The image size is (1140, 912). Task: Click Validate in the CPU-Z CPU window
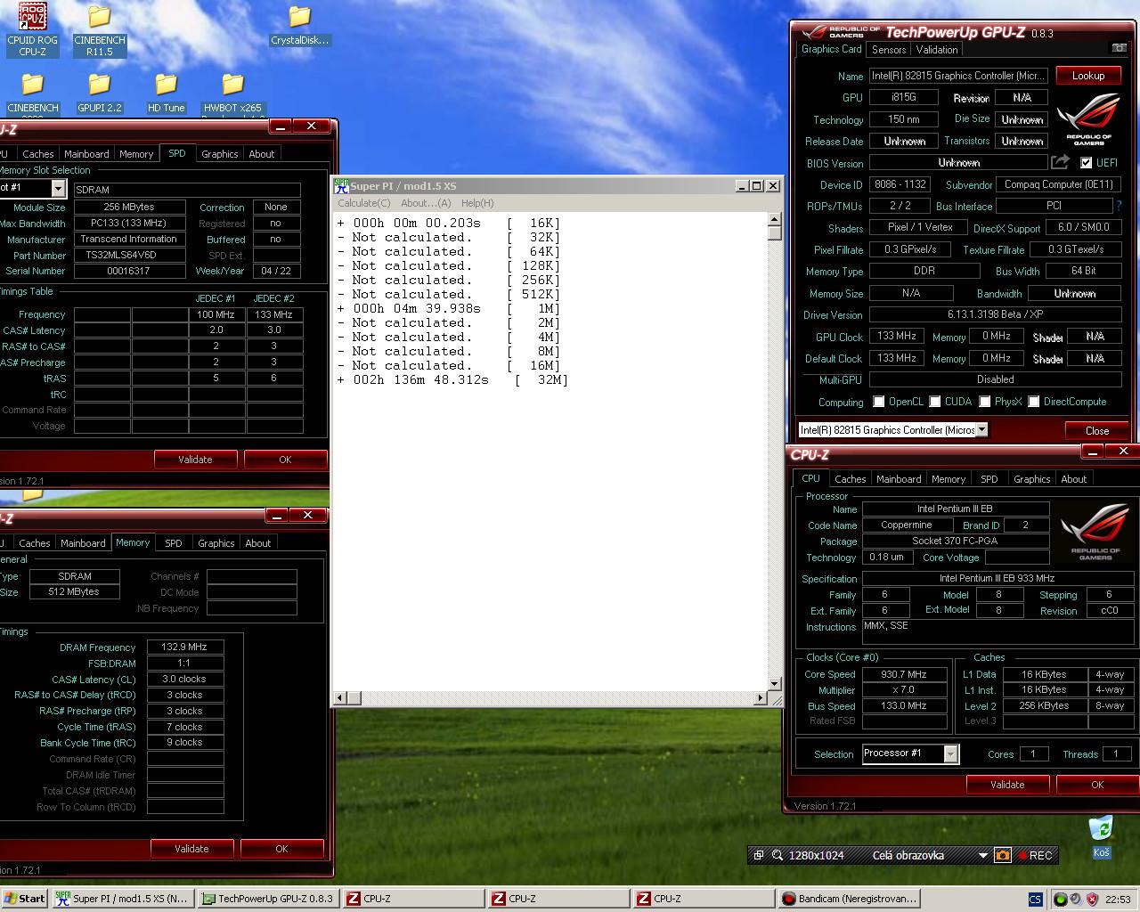click(1007, 785)
